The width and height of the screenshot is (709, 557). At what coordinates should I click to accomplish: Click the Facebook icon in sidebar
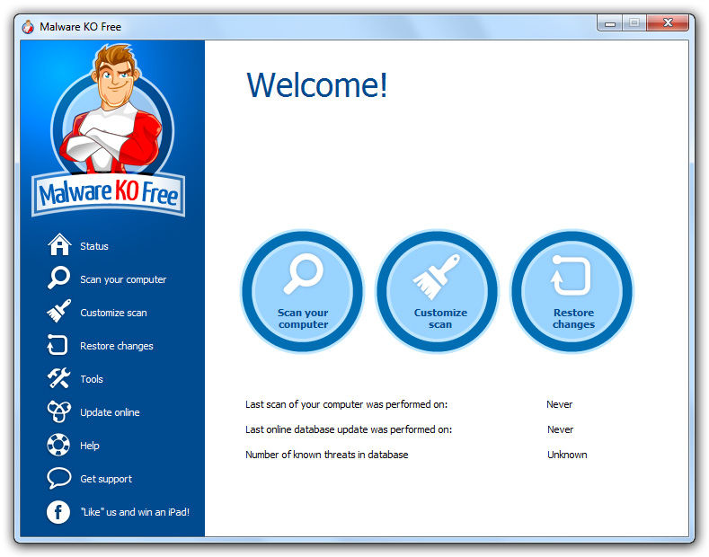pyautogui.click(x=58, y=512)
